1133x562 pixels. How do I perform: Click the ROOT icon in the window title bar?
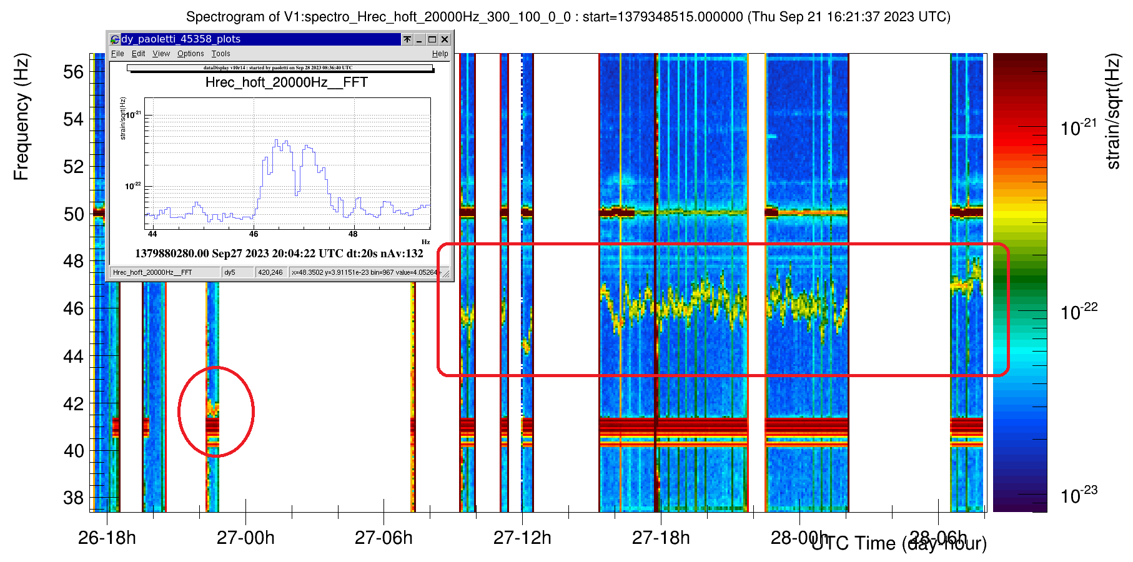click(x=115, y=39)
